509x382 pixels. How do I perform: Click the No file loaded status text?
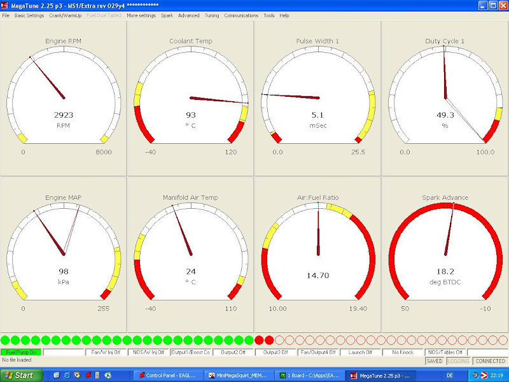click(x=17, y=360)
